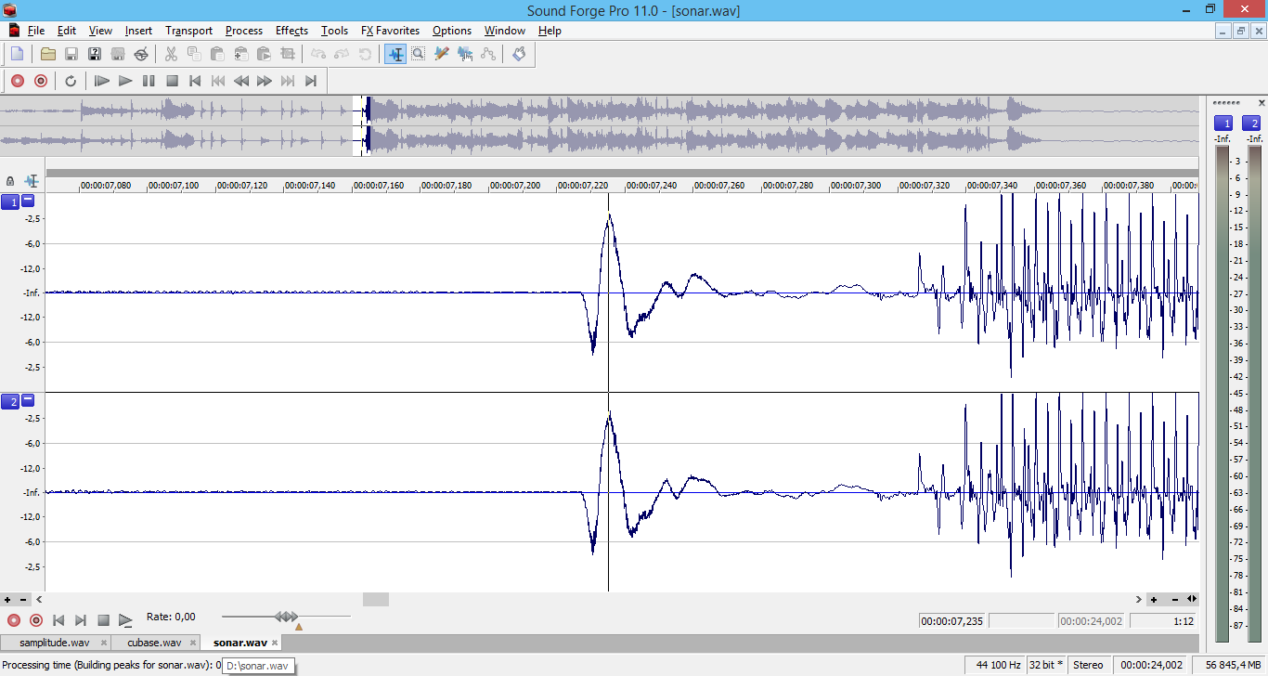
Task: Zoom out level with bottom-left minus button
Action: (x=23, y=600)
